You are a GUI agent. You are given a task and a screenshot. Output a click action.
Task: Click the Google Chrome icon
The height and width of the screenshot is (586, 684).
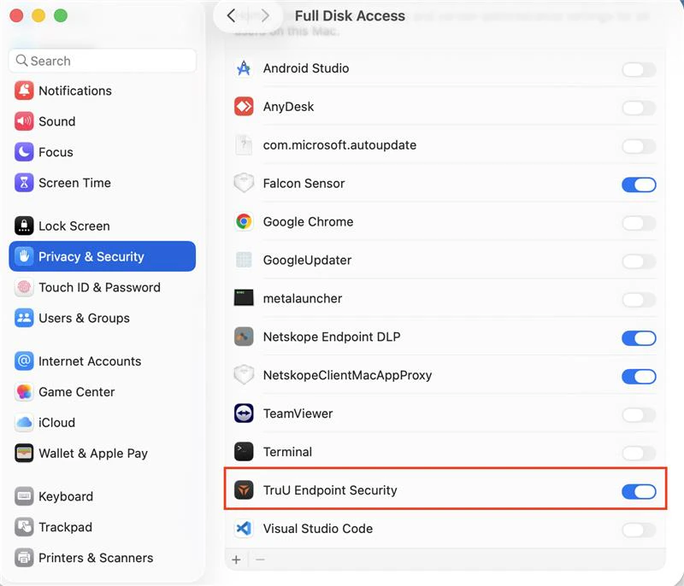click(244, 222)
